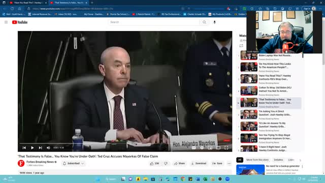Close the 'That Testimony Is False' browser tab
Viewport: 325px width, 183px height.
[86, 3]
